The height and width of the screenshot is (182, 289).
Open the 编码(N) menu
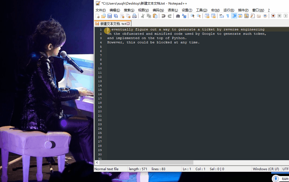[x=158, y=10]
